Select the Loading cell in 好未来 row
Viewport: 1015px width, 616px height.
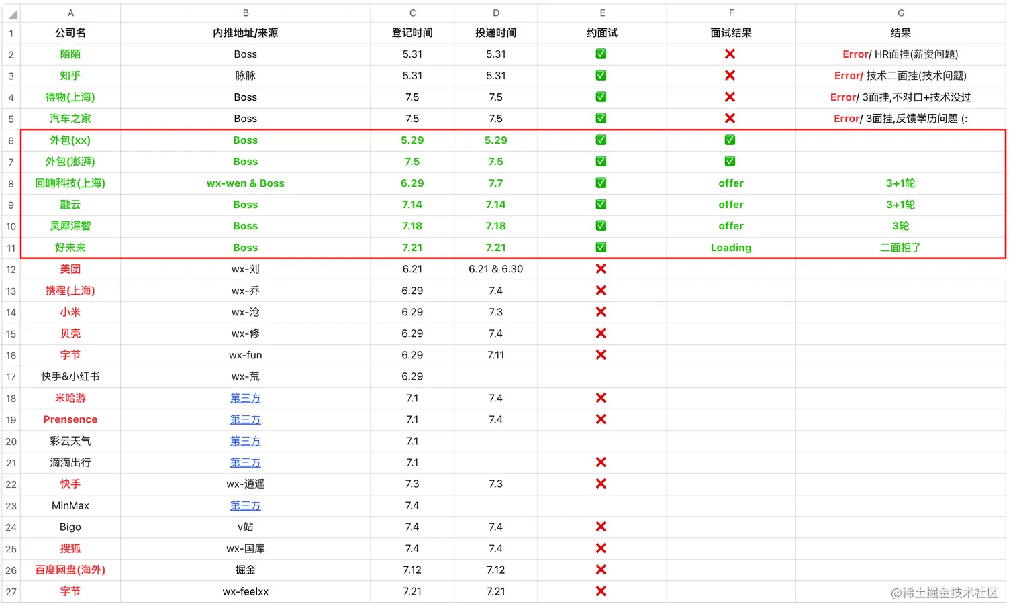pyautogui.click(x=731, y=248)
